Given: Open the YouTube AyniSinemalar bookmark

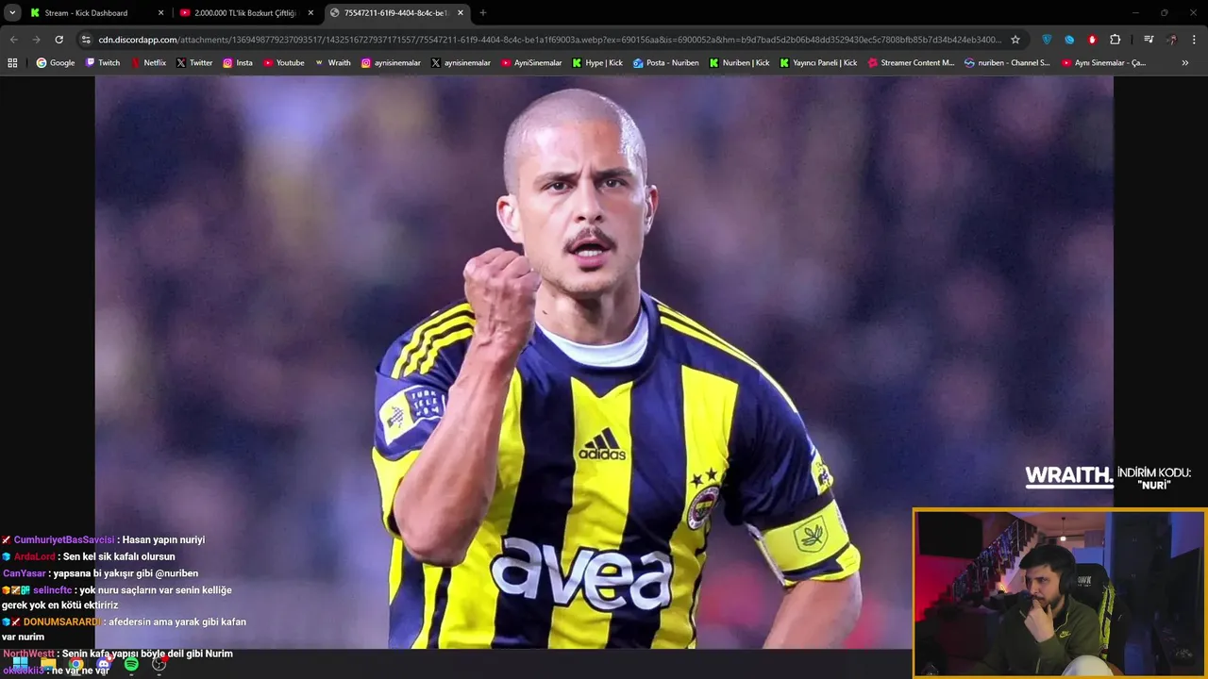Looking at the screenshot, I should pyautogui.click(x=531, y=63).
